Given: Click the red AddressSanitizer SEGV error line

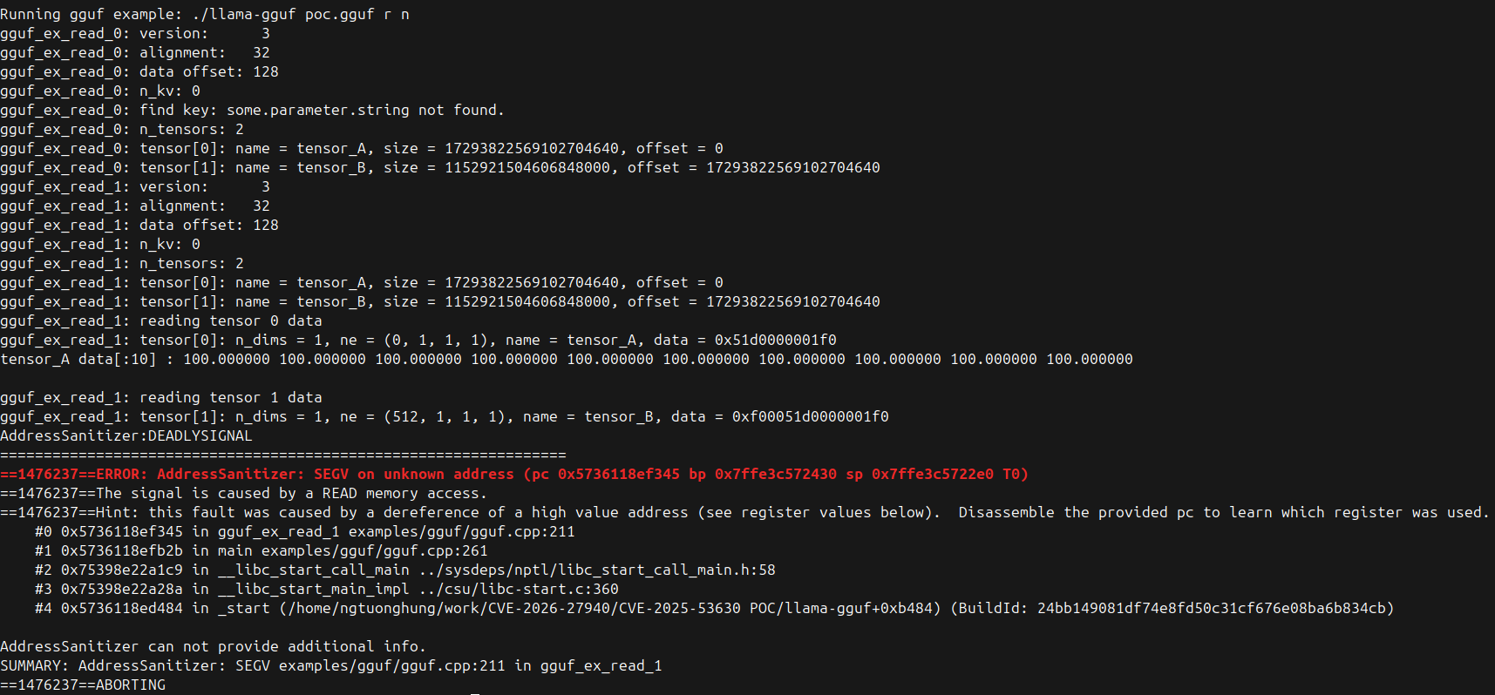Looking at the screenshot, I should click(x=513, y=475).
